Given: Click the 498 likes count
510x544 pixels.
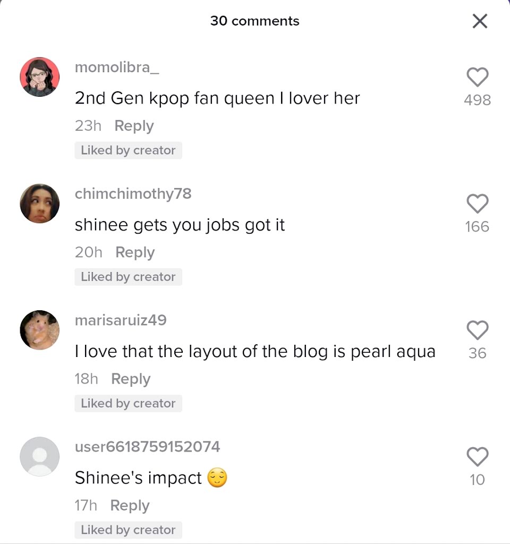Looking at the screenshot, I should click(x=478, y=100).
